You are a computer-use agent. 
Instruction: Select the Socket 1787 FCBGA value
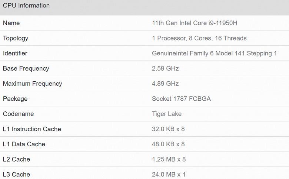(x=182, y=99)
